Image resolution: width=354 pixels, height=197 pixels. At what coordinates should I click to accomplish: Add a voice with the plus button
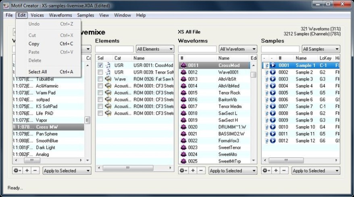pos(27,170)
